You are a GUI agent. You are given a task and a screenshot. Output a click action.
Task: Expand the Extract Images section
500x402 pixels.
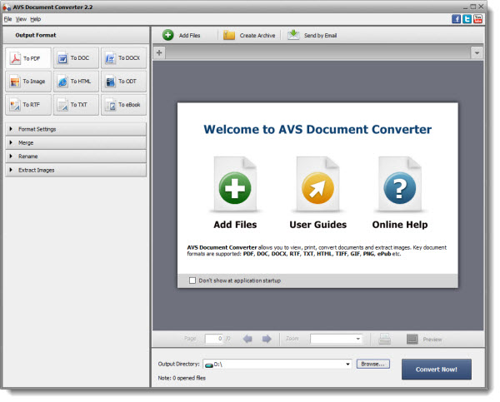point(76,170)
